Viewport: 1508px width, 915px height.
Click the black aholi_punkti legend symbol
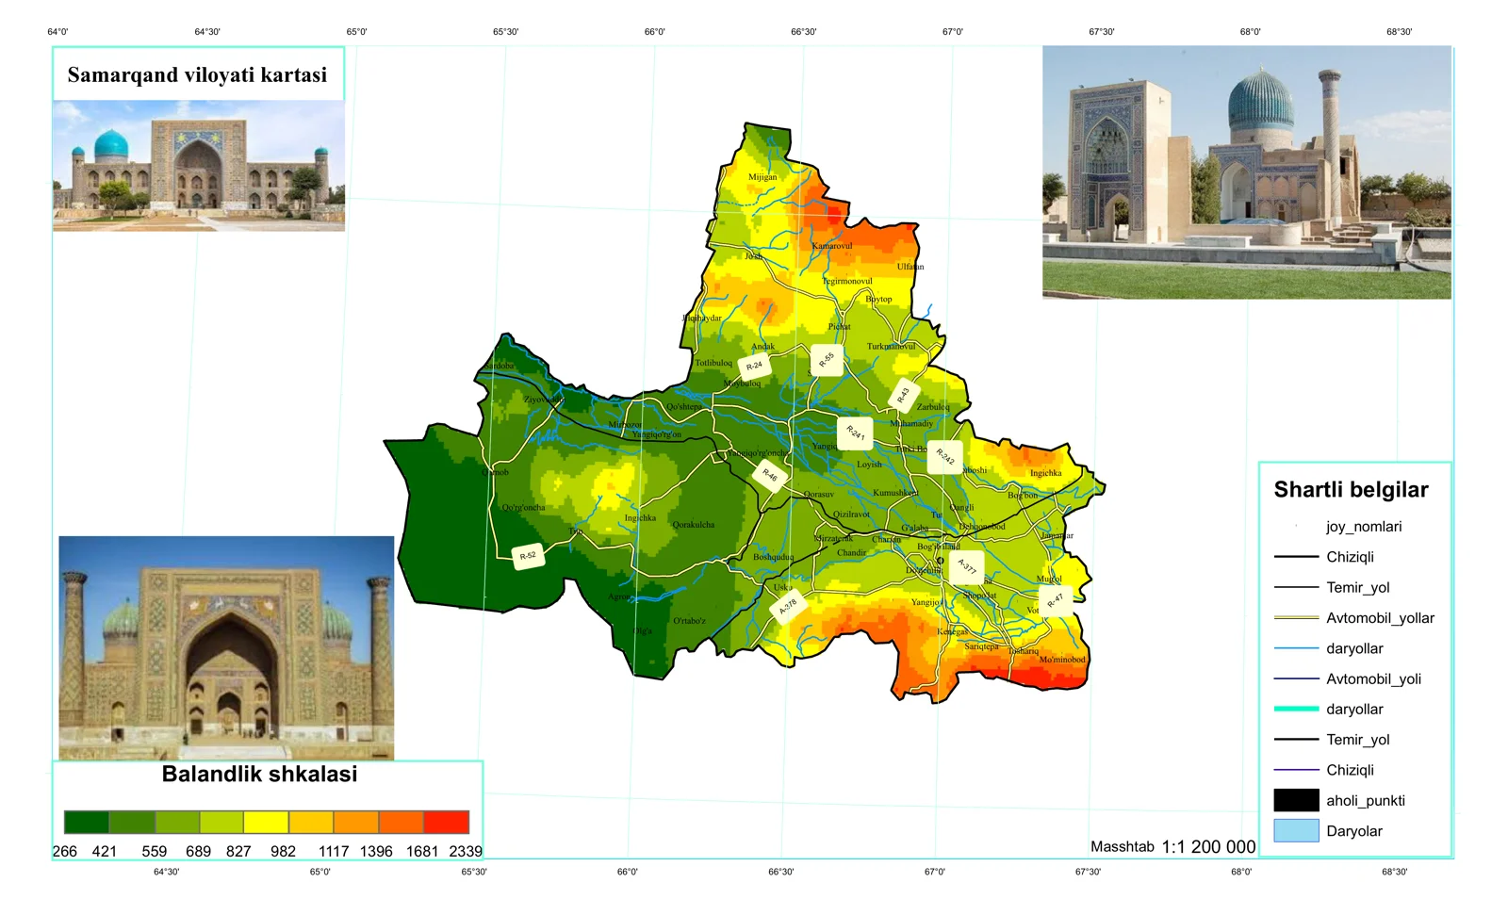point(1296,800)
